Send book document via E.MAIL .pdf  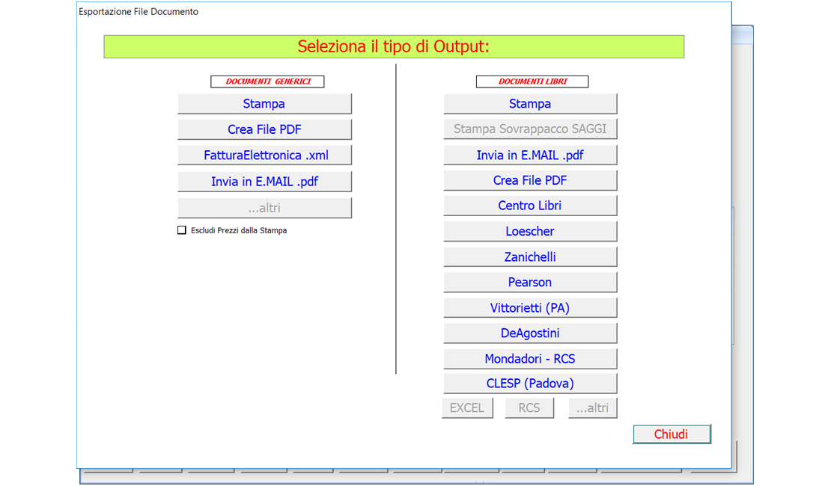530,155
